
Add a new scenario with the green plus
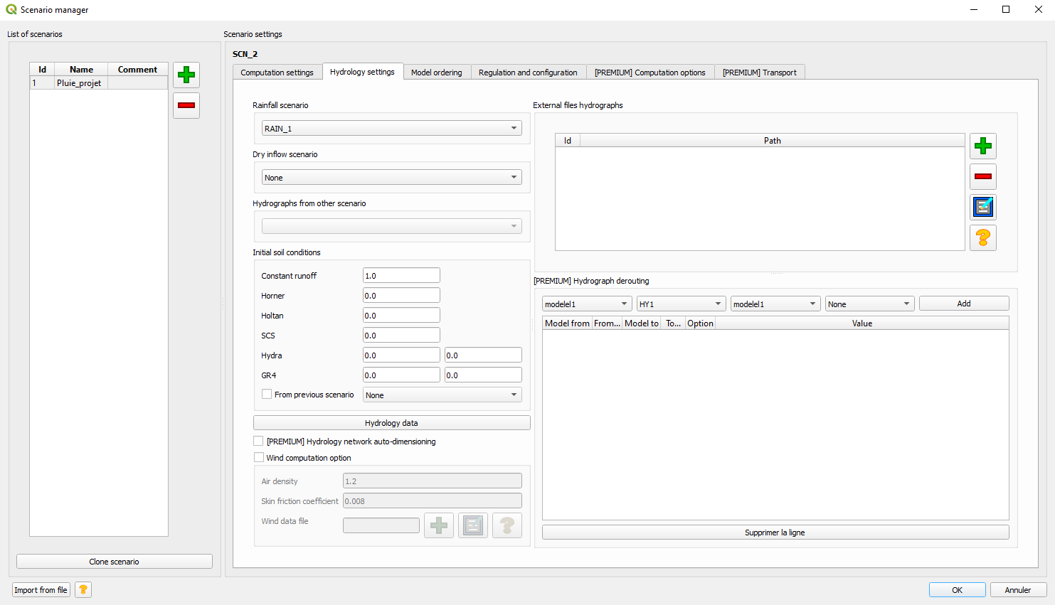coord(186,75)
